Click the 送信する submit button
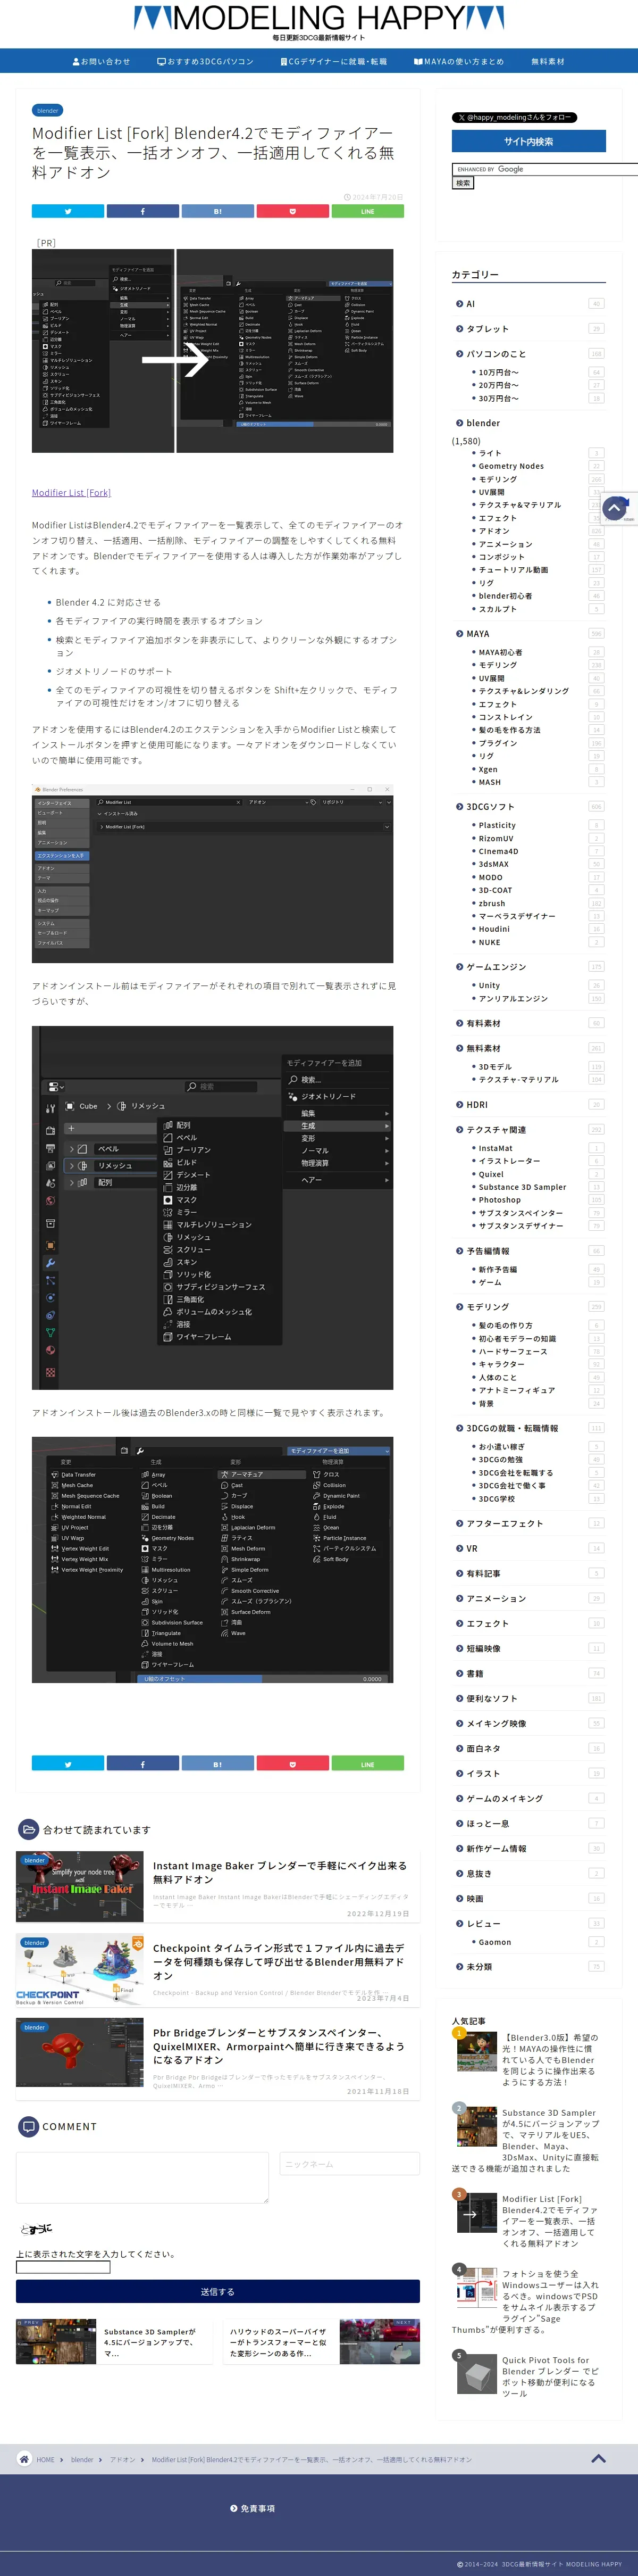This screenshot has height=2576, width=638. tap(217, 2291)
